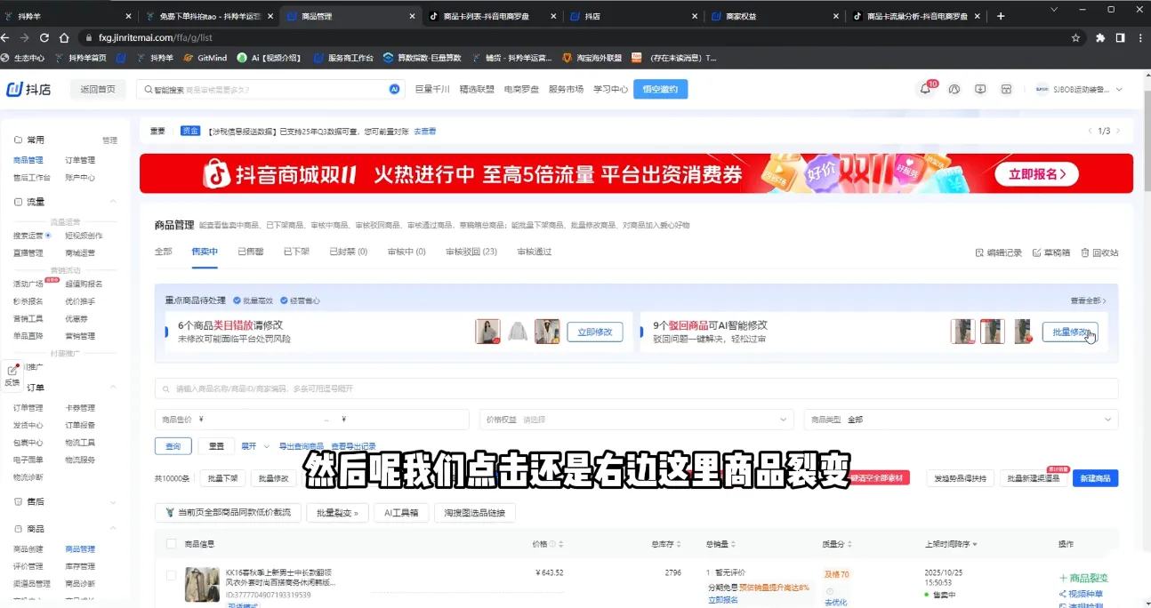Open the download client icon in top bar
The height and width of the screenshot is (608, 1151).
tap(981, 89)
